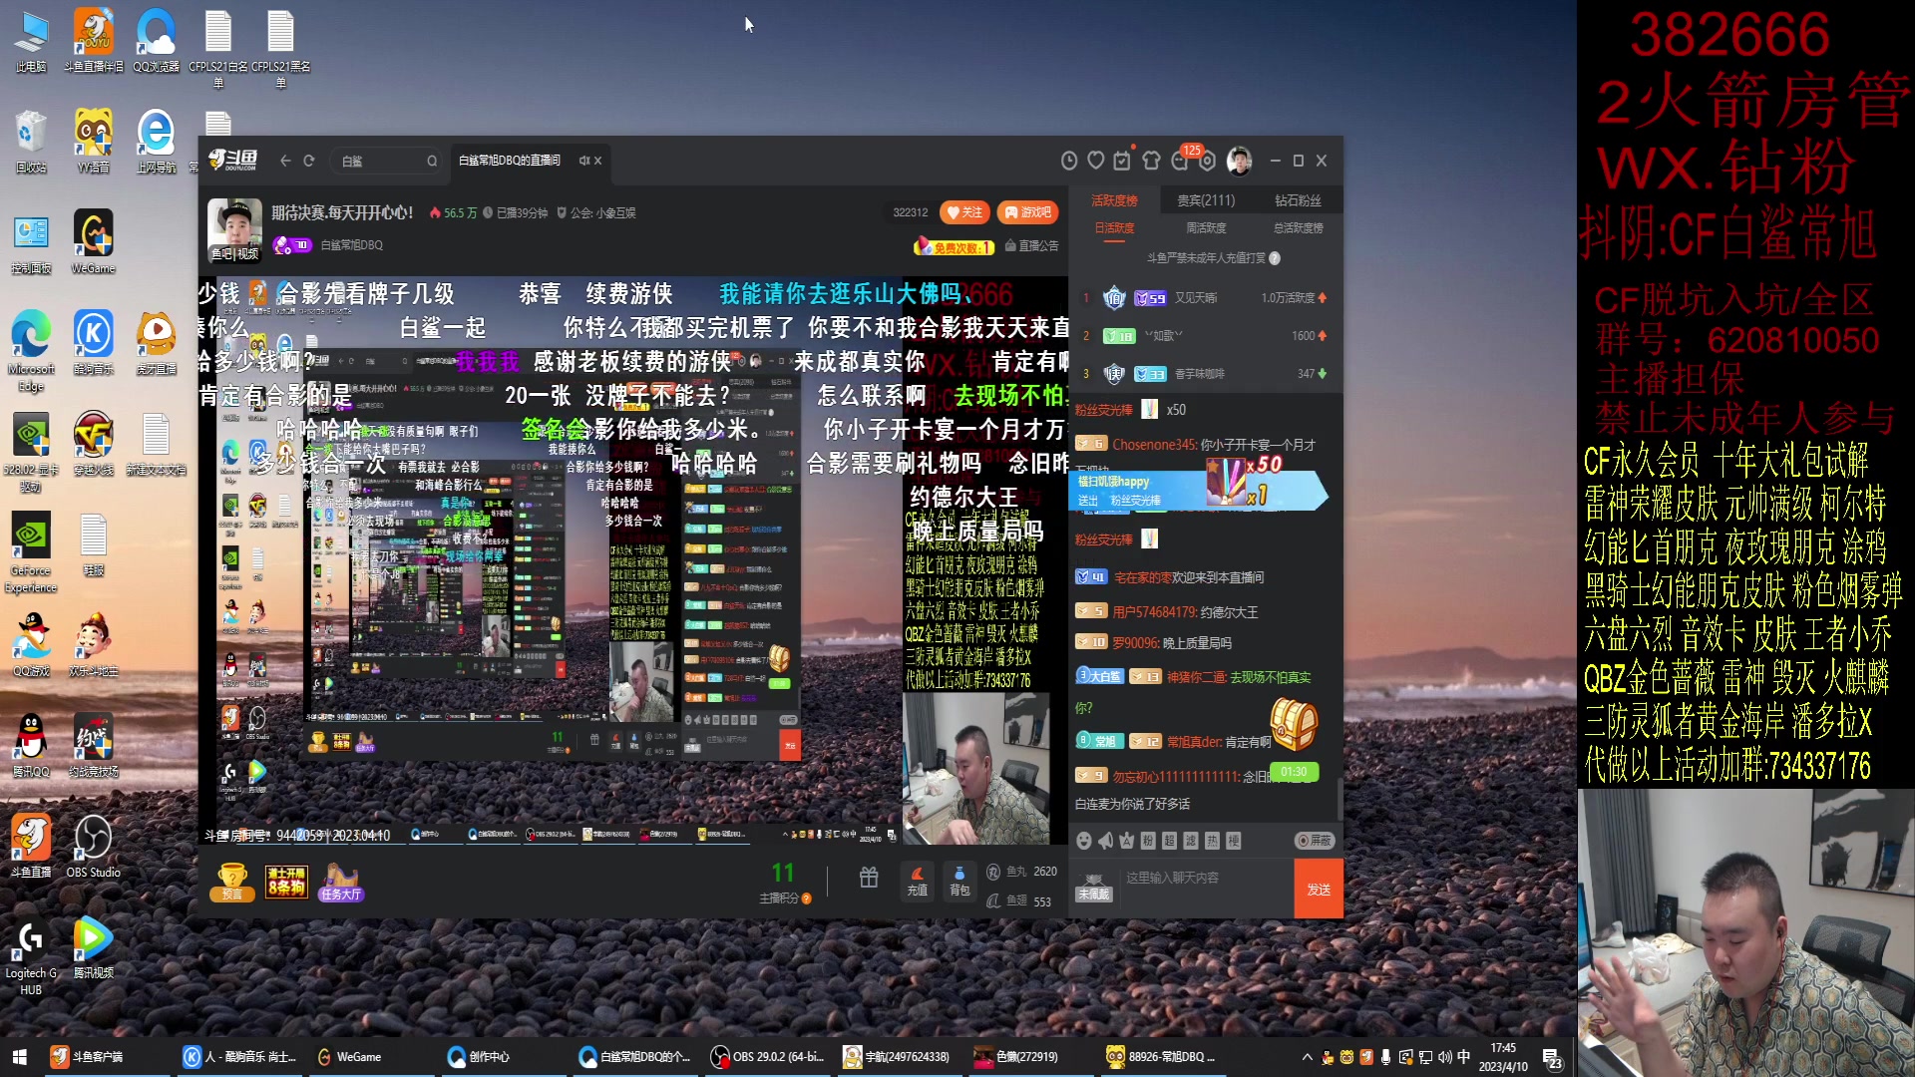This screenshot has height=1077, width=1915.
Task: Click the 公会: 小象互娱 guild link
Action: coord(596,213)
